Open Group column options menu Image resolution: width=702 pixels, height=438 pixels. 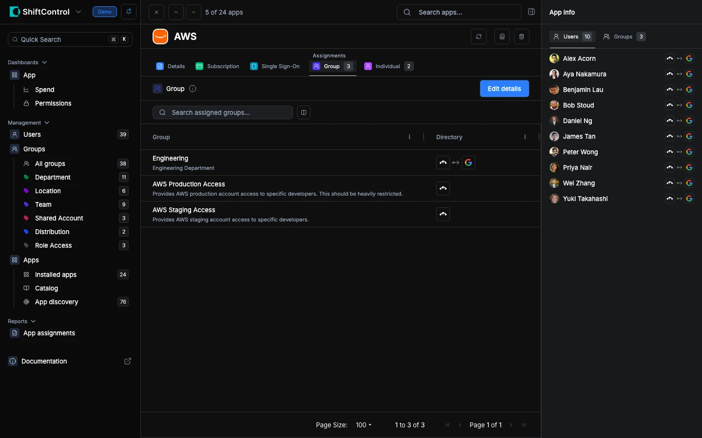point(409,137)
